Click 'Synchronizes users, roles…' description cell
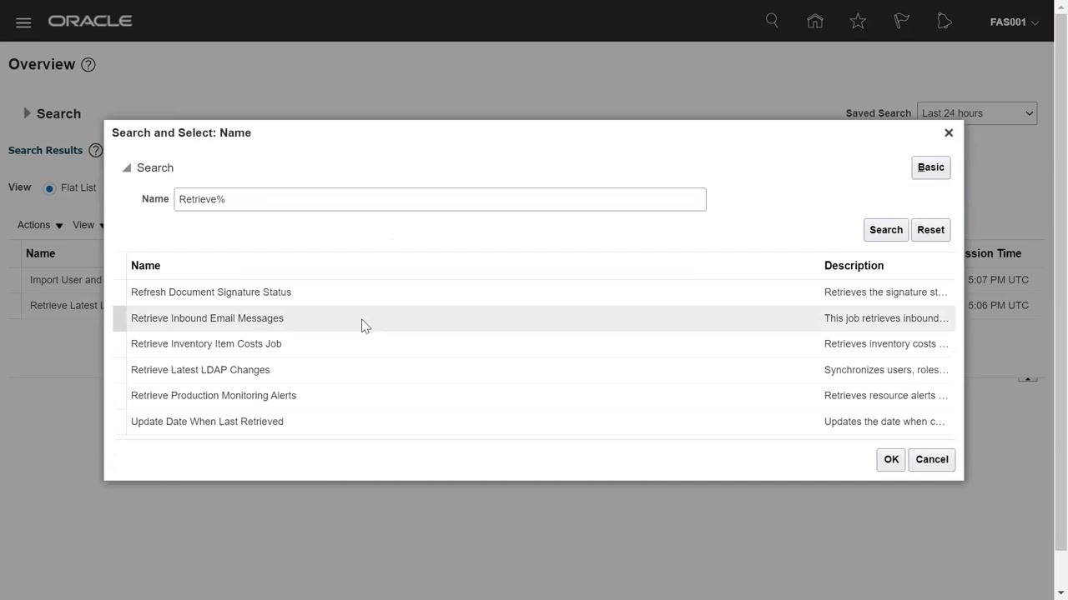Image resolution: width=1068 pixels, height=600 pixels. tap(886, 370)
